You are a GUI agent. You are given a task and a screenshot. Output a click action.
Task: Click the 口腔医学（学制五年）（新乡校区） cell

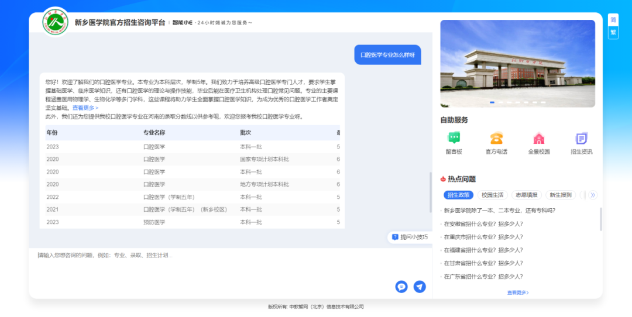[186, 209]
